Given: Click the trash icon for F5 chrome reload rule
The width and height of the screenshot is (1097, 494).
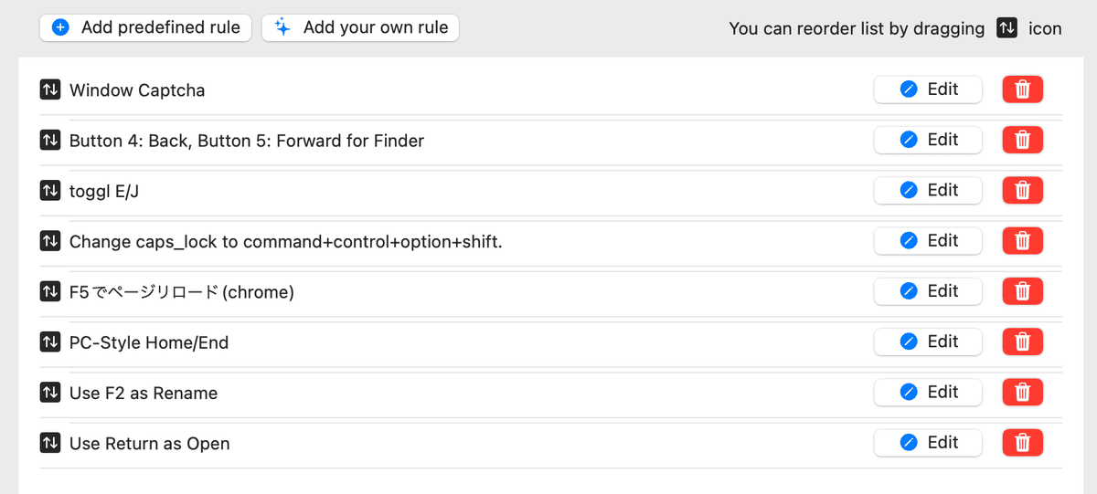Looking at the screenshot, I should [x=1023, y=291].
